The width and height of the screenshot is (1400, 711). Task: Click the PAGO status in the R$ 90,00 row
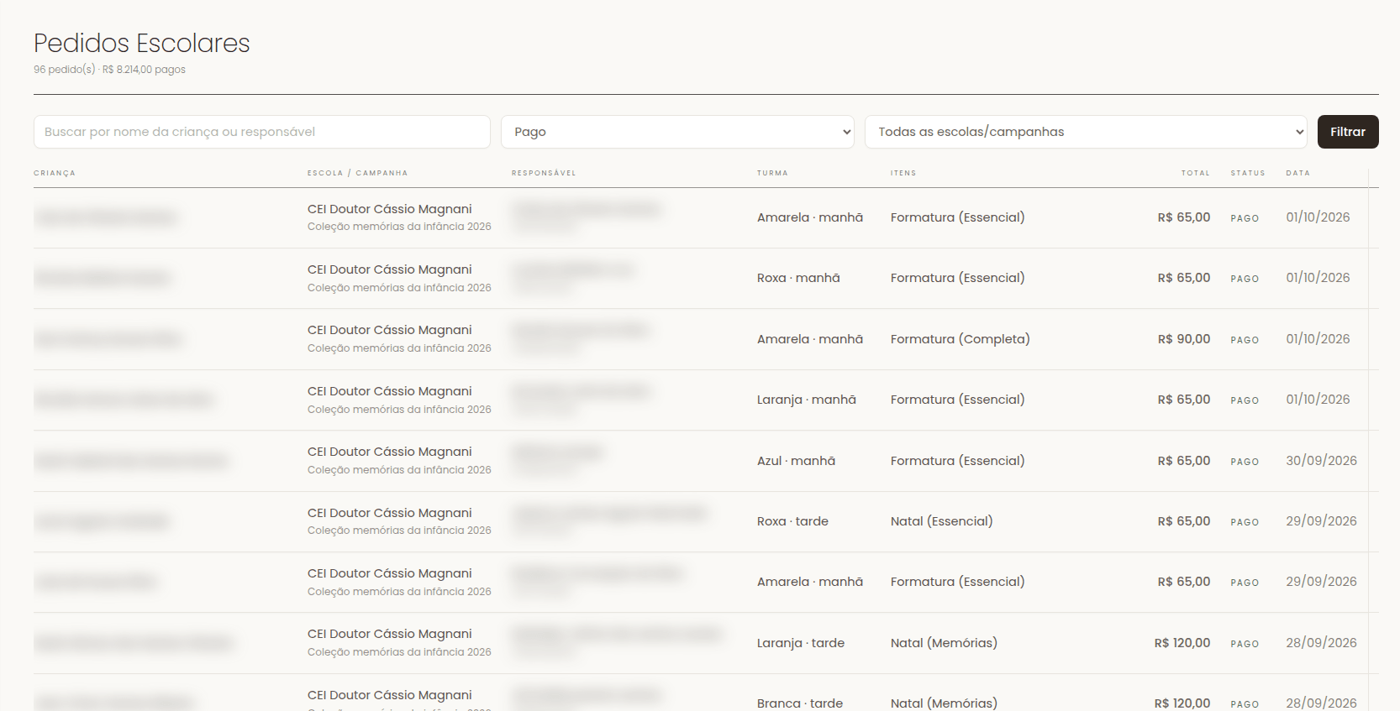point(1245,340)
